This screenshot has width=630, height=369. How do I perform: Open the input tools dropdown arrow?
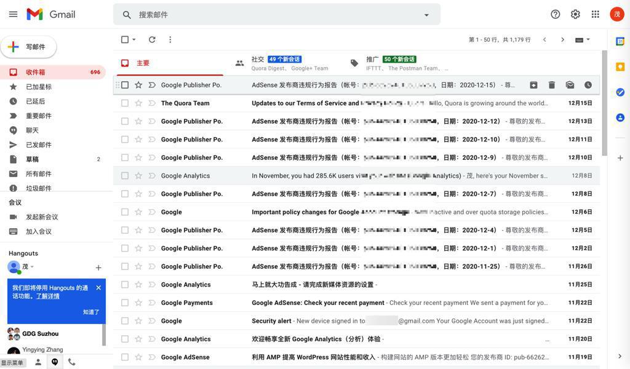click(588, 39)
